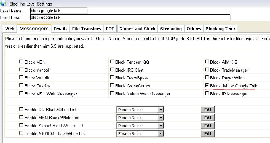Check the Block TeamSpeak checkbox

pyautogui.click(x=112, y=77)
